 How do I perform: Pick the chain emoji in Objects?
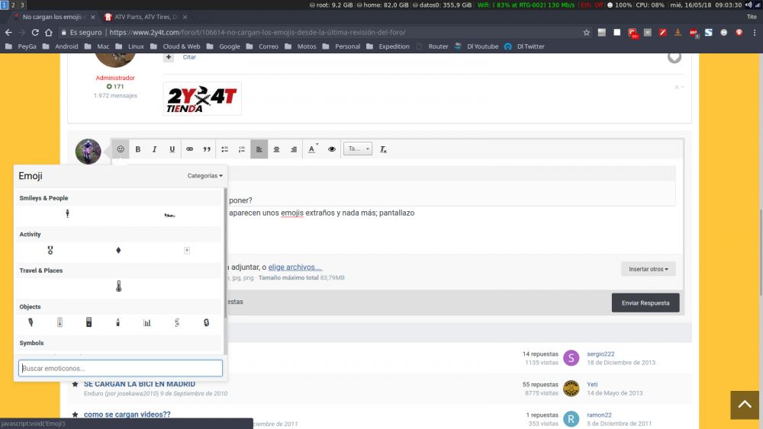pos(177,322)
